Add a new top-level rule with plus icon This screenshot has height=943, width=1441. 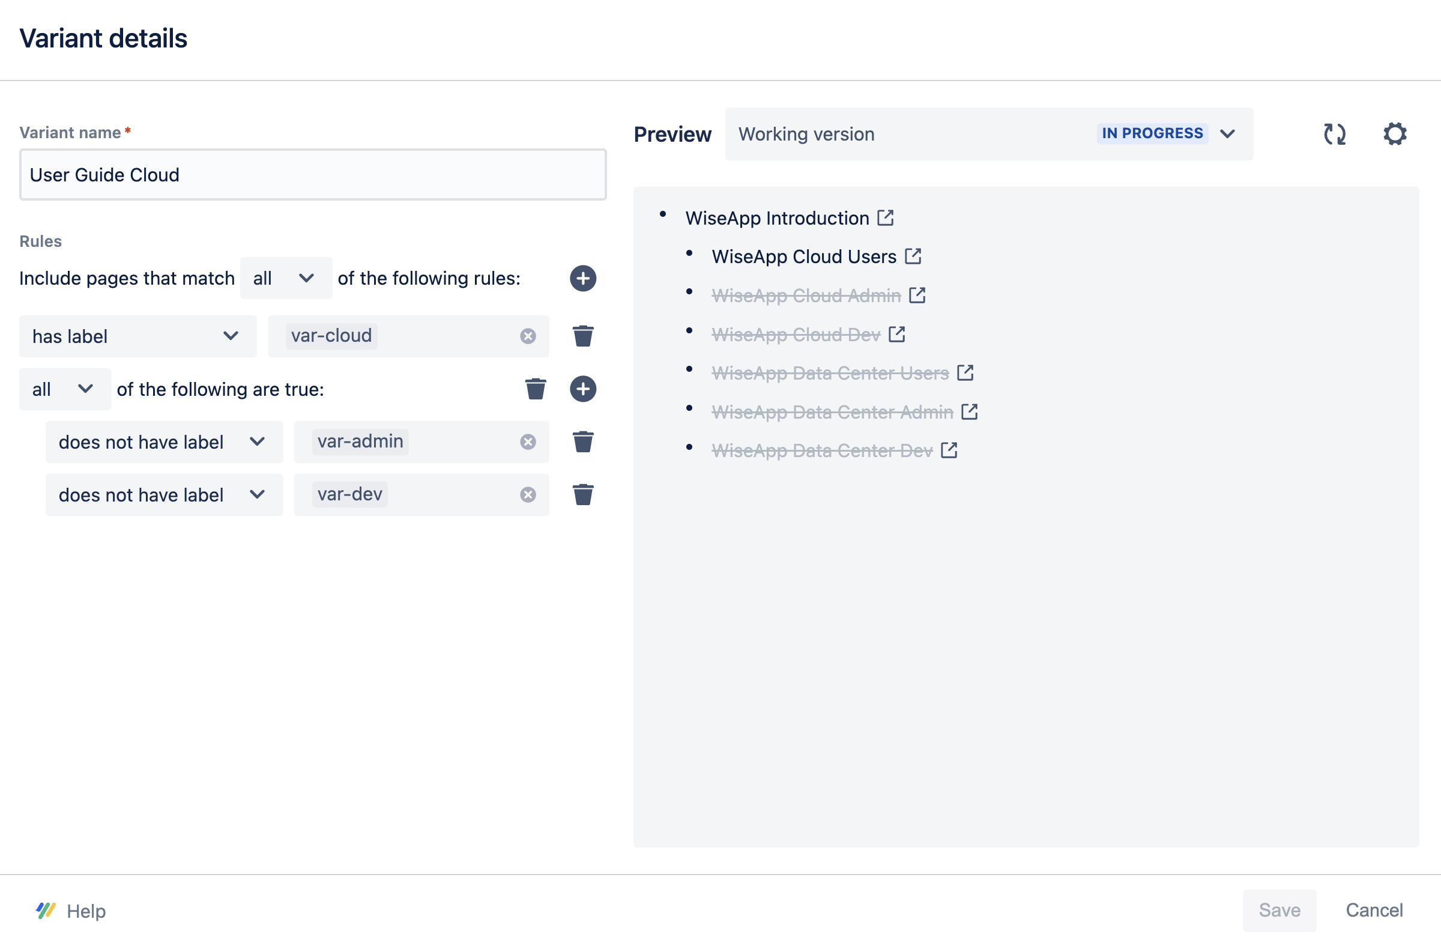[582, 278]
